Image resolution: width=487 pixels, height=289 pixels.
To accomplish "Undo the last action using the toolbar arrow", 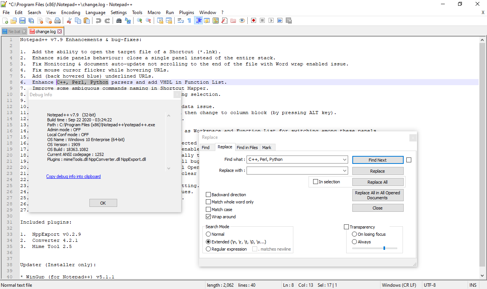I will pyautogui.click(x=98, y=21).
